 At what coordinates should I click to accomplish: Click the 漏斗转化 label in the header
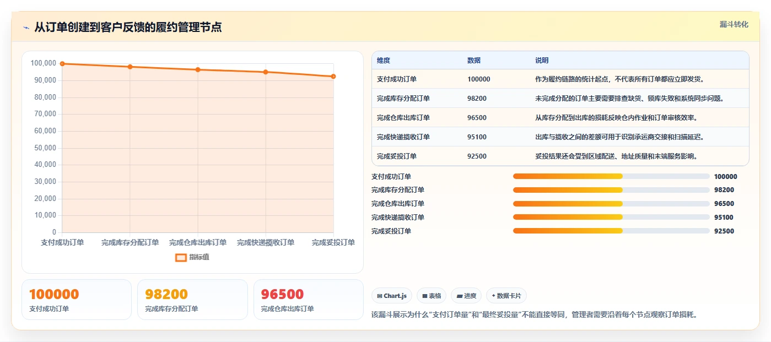click(734, 24)
